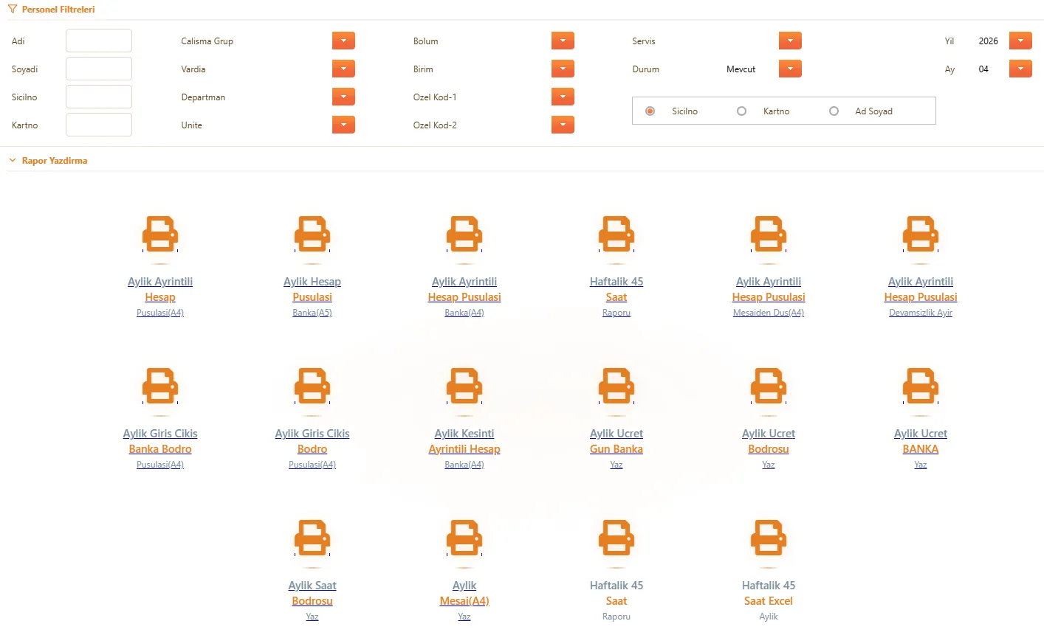1044x635 pixels.
Task: Toggle the Personel Filtreleri panel header
Action: (58, 10)
